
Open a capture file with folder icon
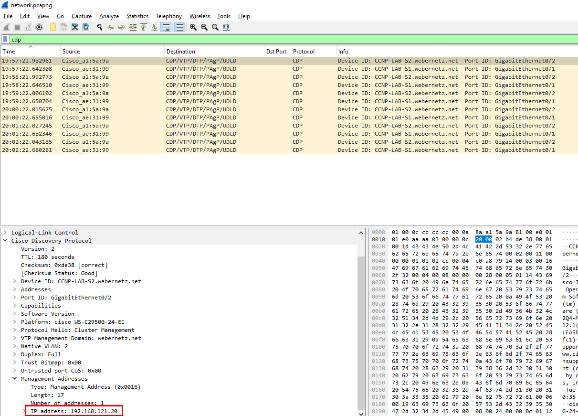coord(53,27)
